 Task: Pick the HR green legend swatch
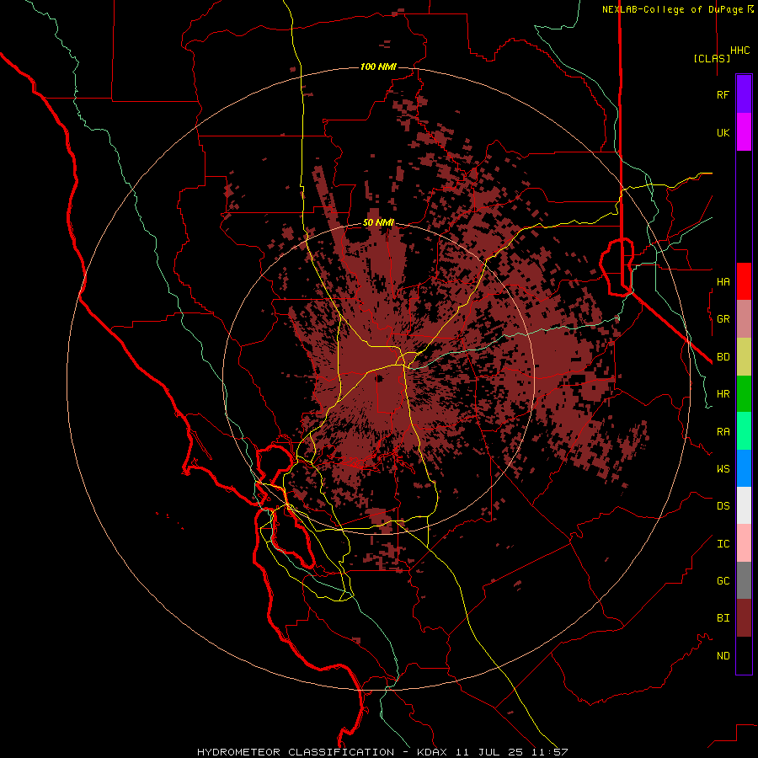[x=744, y=394]
